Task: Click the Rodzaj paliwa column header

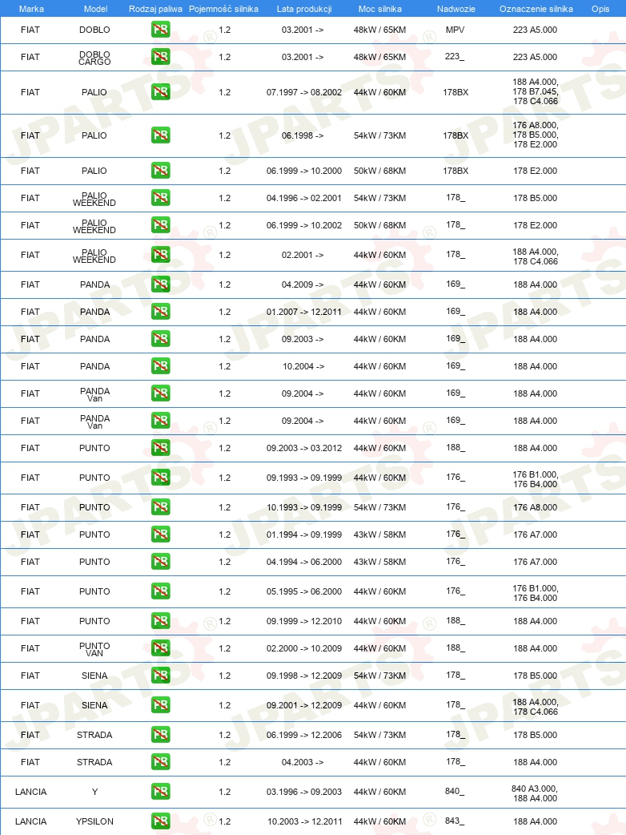Action: 155,9
